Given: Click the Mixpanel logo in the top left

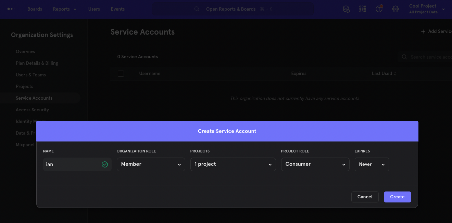Looking at the screenshot, I should (11, 8).
